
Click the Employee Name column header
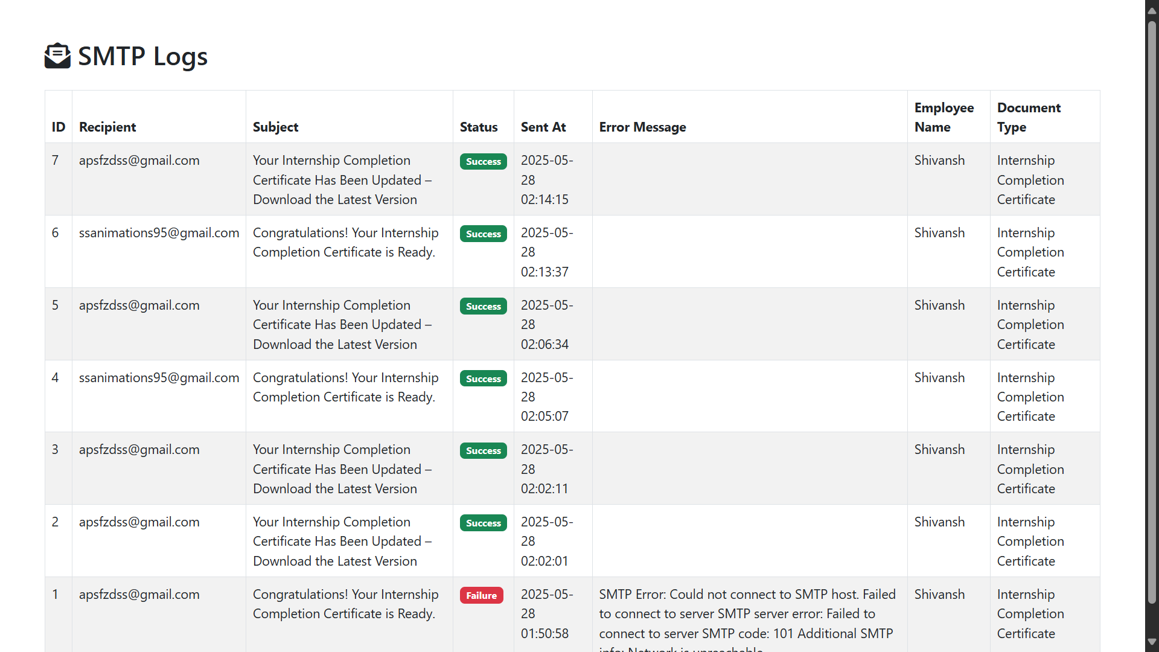click(x=943, y=117)
